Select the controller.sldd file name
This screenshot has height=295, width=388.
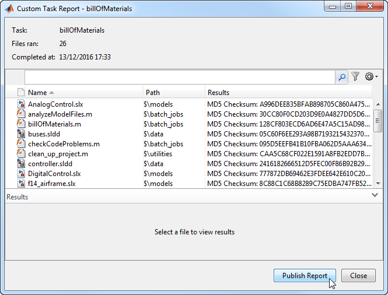(x=50, y=163)
